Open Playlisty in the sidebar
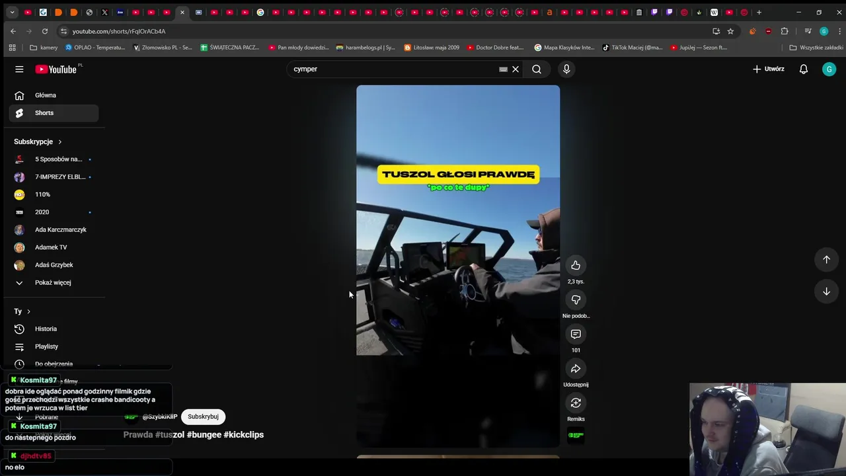The image size is (846, 476). pos(54,346)
